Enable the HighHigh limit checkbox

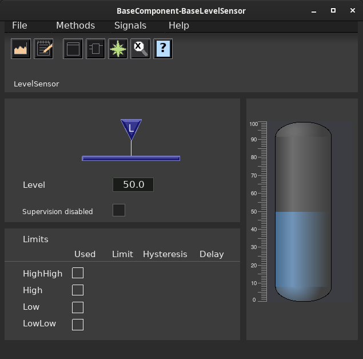[78, 273]
